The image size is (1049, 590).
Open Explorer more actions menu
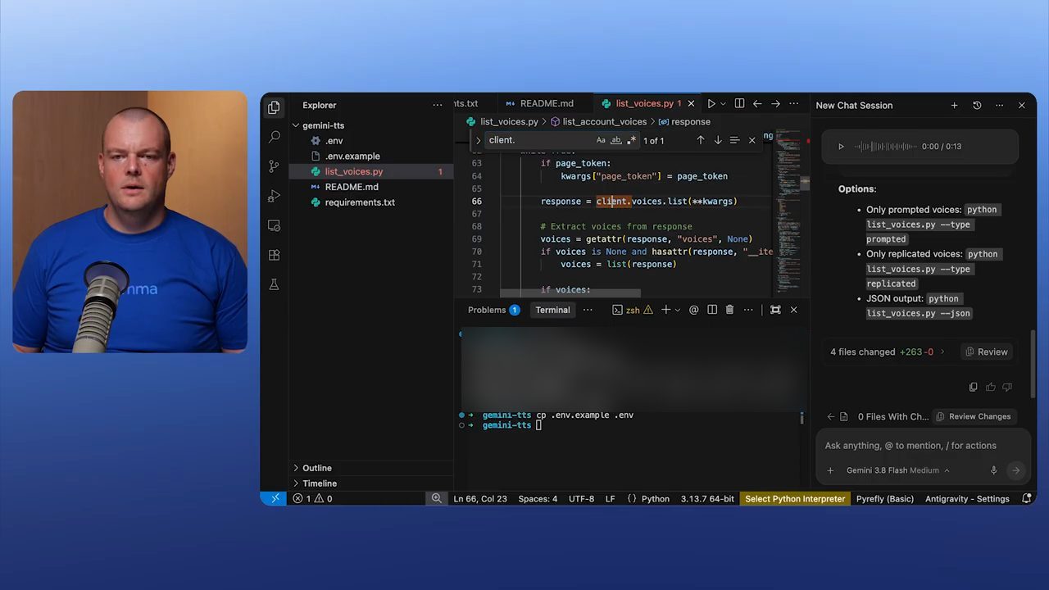coord(437,105)
